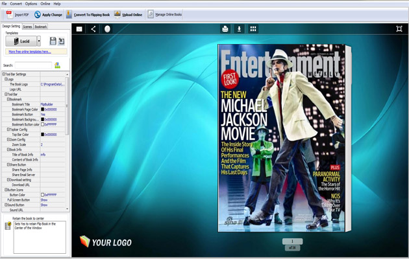The height and width of the screenshot is (259, 409).
Task: Collapse the Share Button node
Action: point(8,164)
